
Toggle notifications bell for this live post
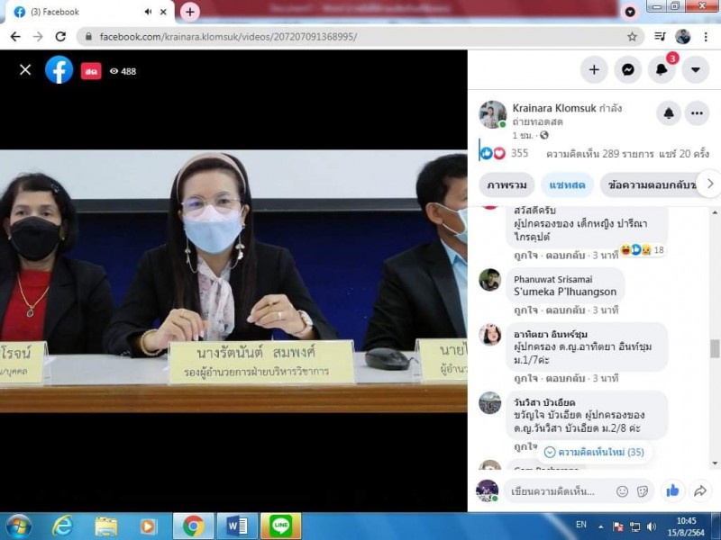pyautogui.click(x=669, y=113)
